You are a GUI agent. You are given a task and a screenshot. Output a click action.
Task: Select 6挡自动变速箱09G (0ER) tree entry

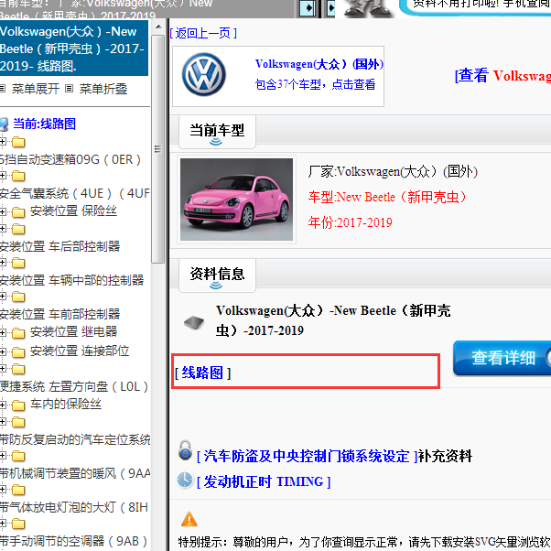pos(70,160)
